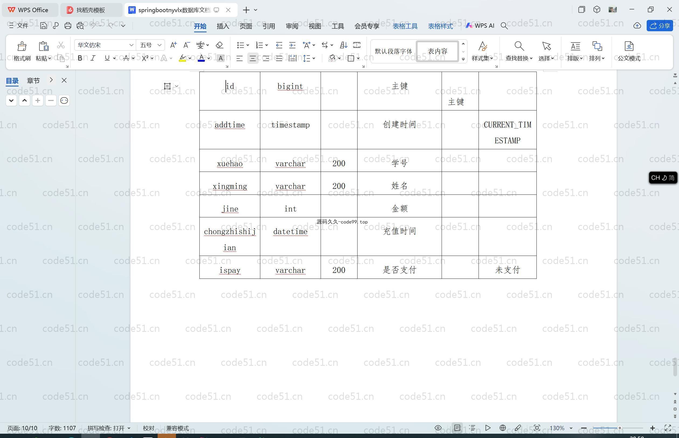
Task: Expand the 样式集 style set dropdown
Action: (x=482, y=58)
